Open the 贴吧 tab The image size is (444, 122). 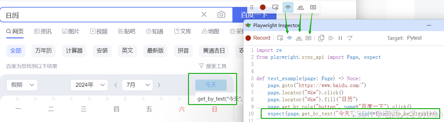click(127, 31)
